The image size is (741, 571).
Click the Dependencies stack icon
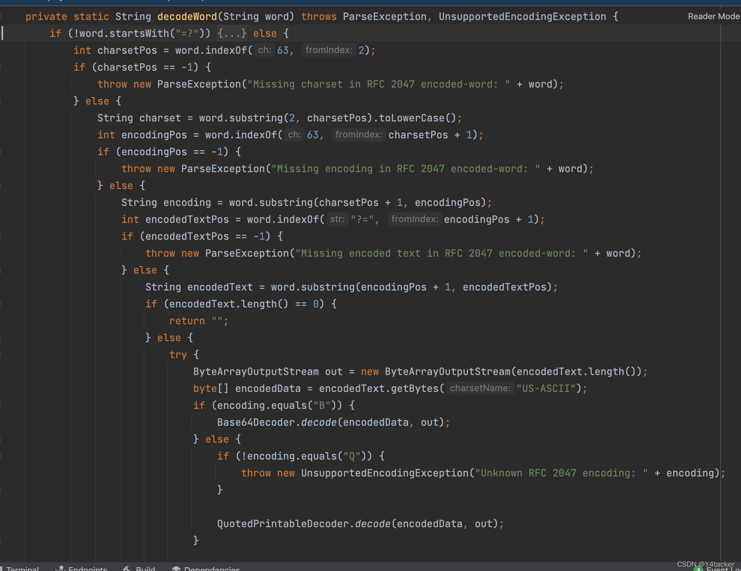(176, 568)
